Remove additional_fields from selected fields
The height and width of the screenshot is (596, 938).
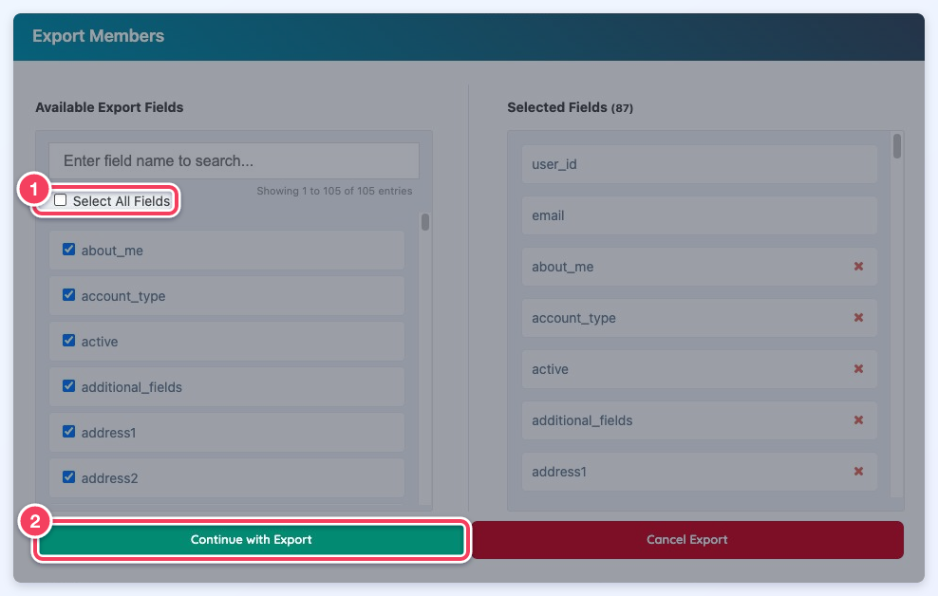tap(858, 420)
